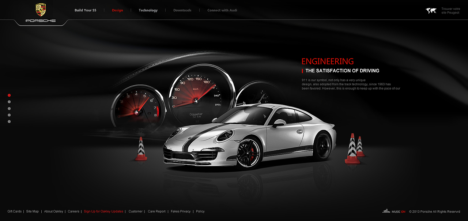Open the Site Map footer link

click(x=33, y=211)
